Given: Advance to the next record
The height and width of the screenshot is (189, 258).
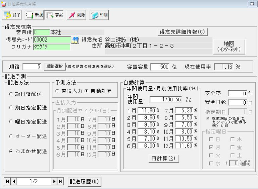Looking at the screenshot, I should coord(54,181).
